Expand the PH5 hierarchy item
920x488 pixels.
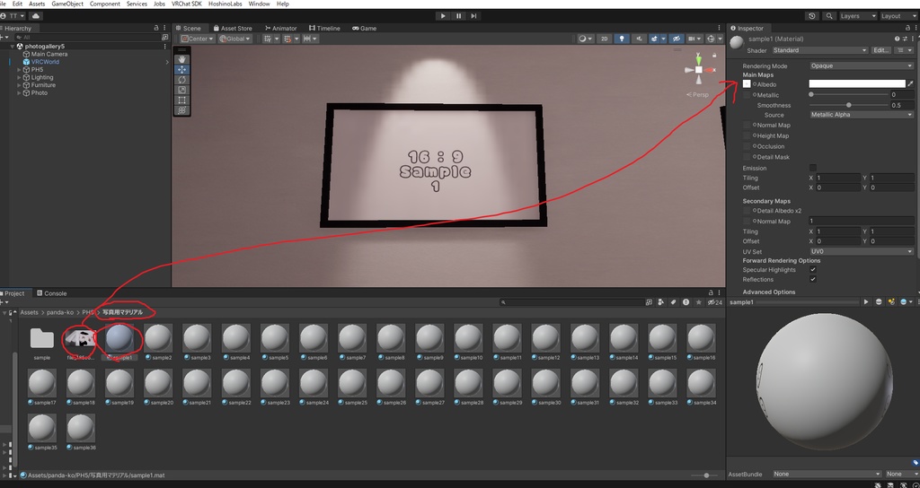click(20, 70)
